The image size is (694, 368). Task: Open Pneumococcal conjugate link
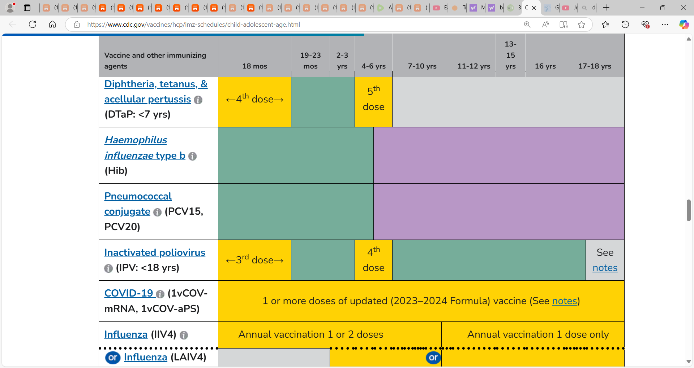click(138, 204)
